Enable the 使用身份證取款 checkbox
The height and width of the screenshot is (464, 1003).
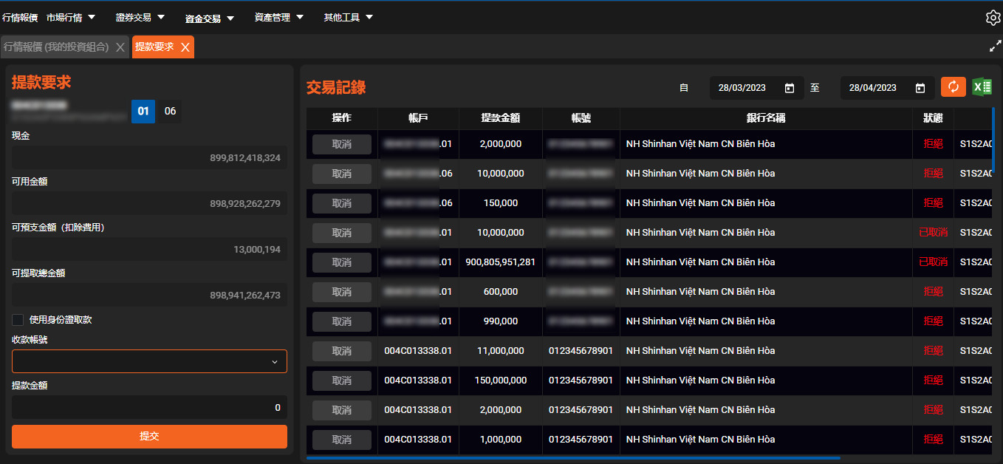18,320
